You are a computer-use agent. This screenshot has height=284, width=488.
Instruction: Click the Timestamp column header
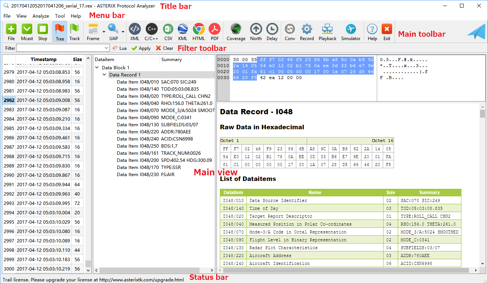point(43,60)
